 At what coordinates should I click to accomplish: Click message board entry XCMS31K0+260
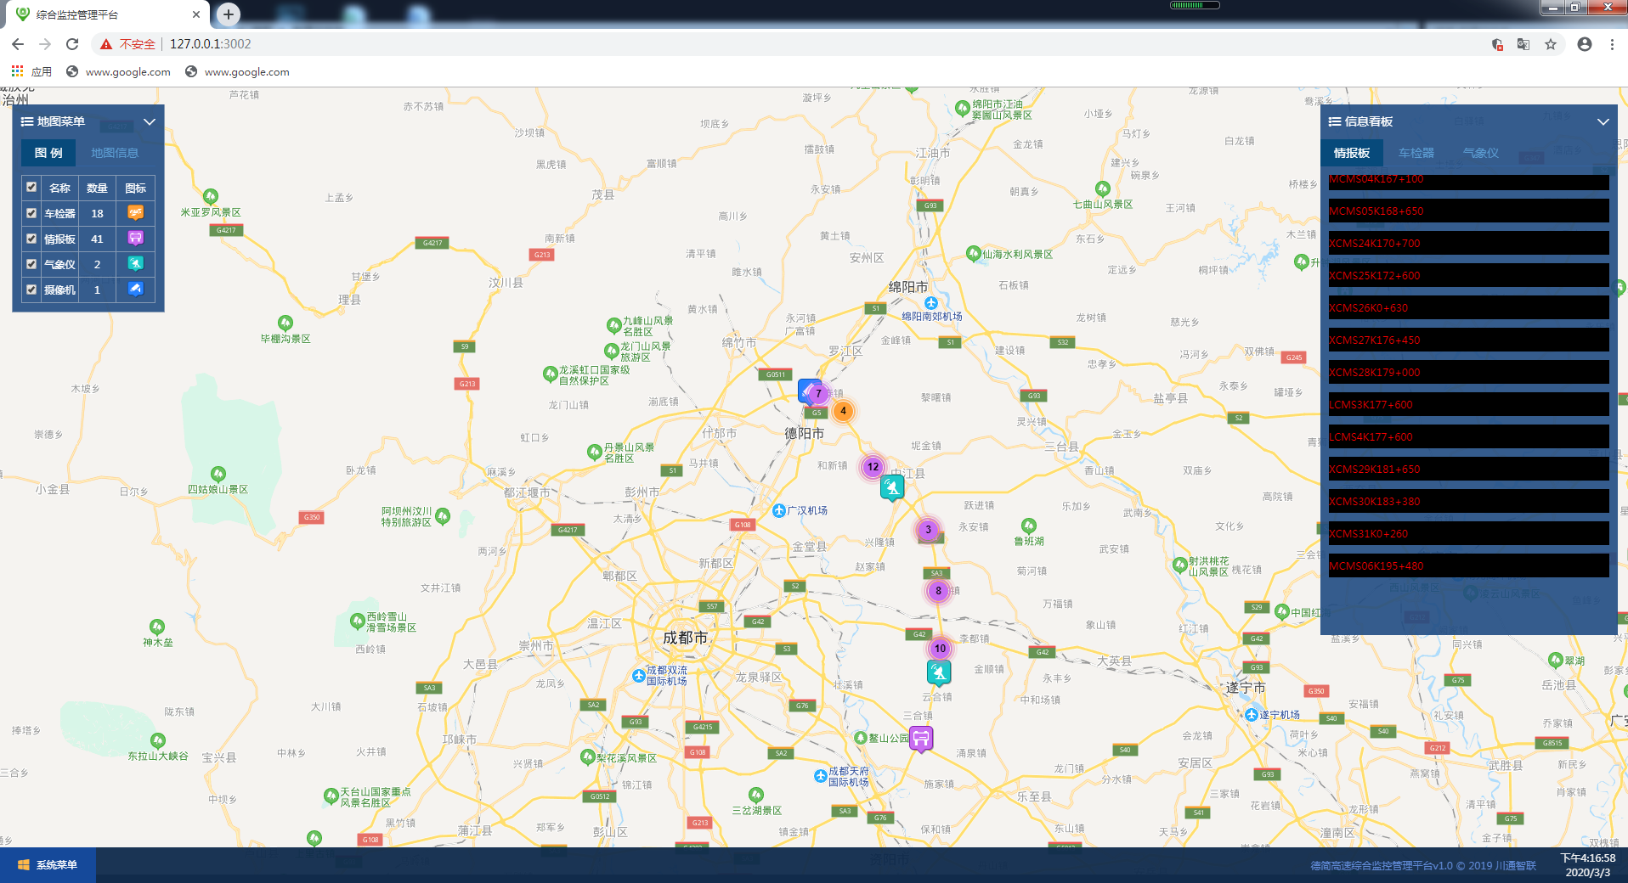pos(1468,533)
